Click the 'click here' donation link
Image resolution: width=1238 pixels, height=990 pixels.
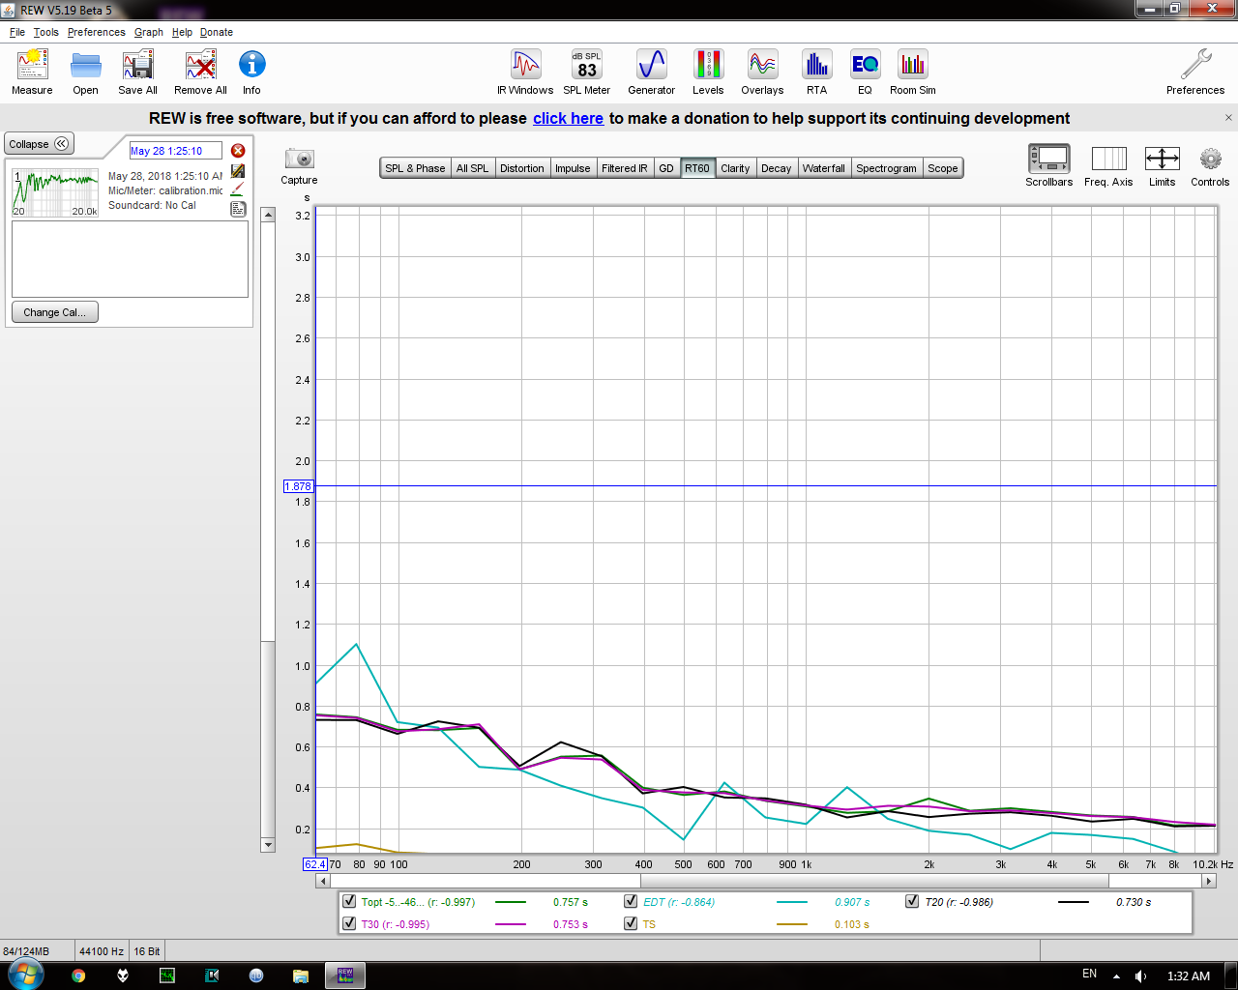[x=568, y=118]
